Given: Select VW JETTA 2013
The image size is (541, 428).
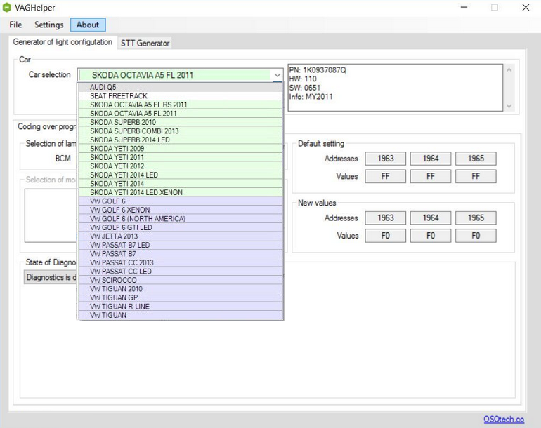Looking at the screenshot, I should coord(181,236).
